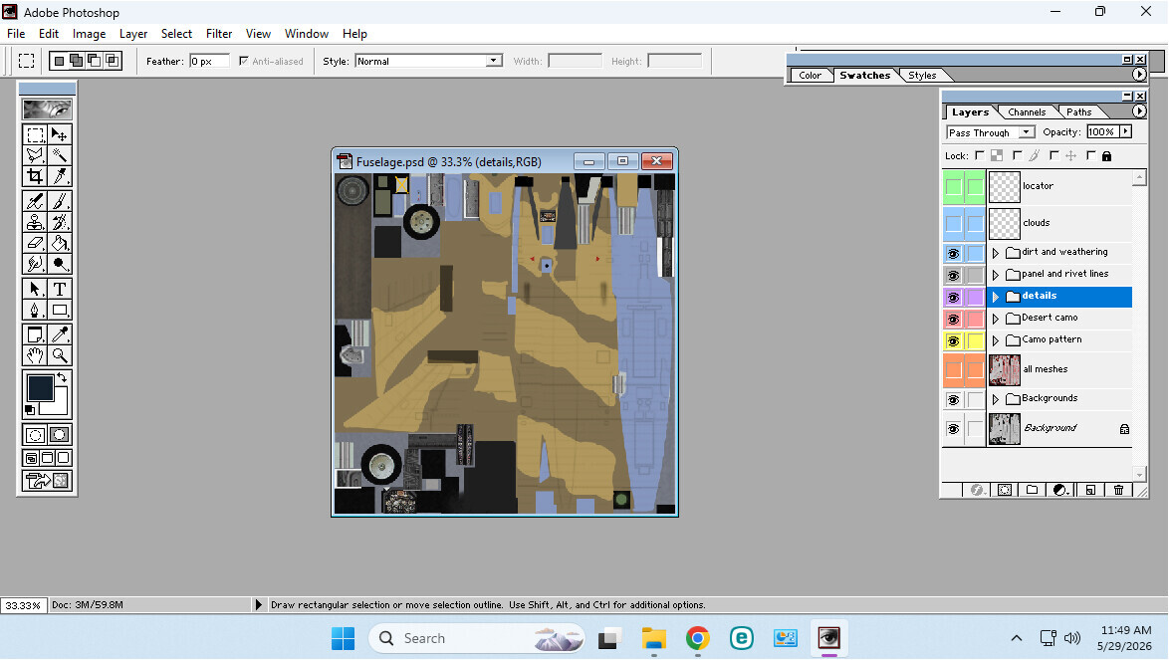Select the Airbrush tool

tap(35, 201)
